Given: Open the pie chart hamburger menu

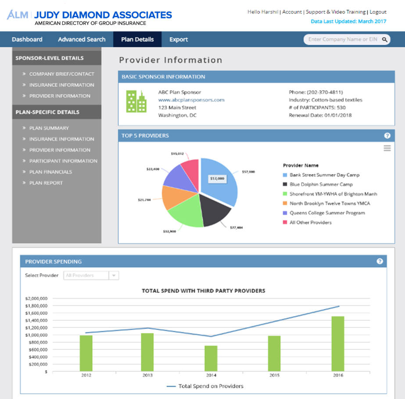Looking at the screenshot, I should point(387,148).
